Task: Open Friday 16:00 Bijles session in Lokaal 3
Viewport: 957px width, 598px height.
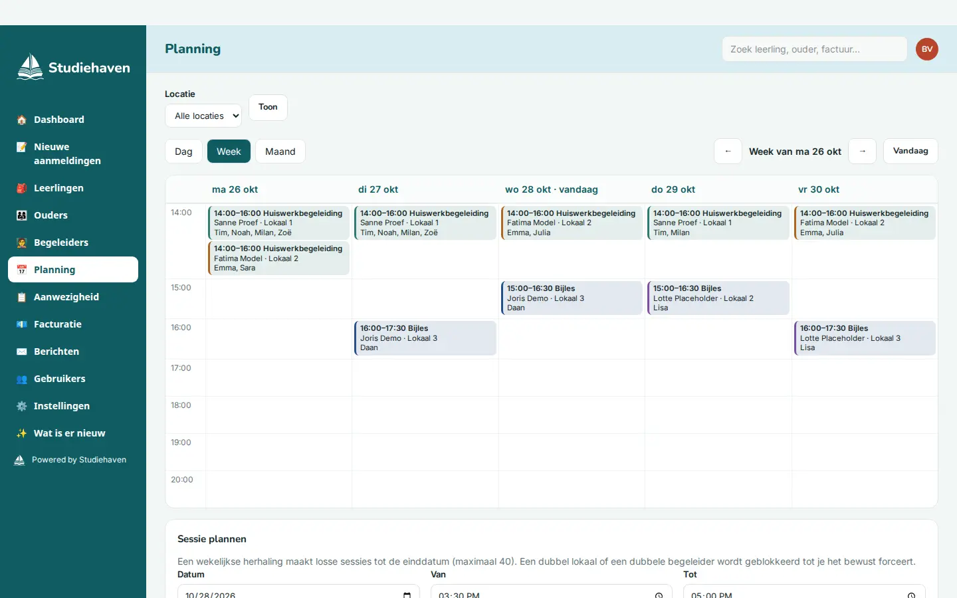Action: point(865,338)
